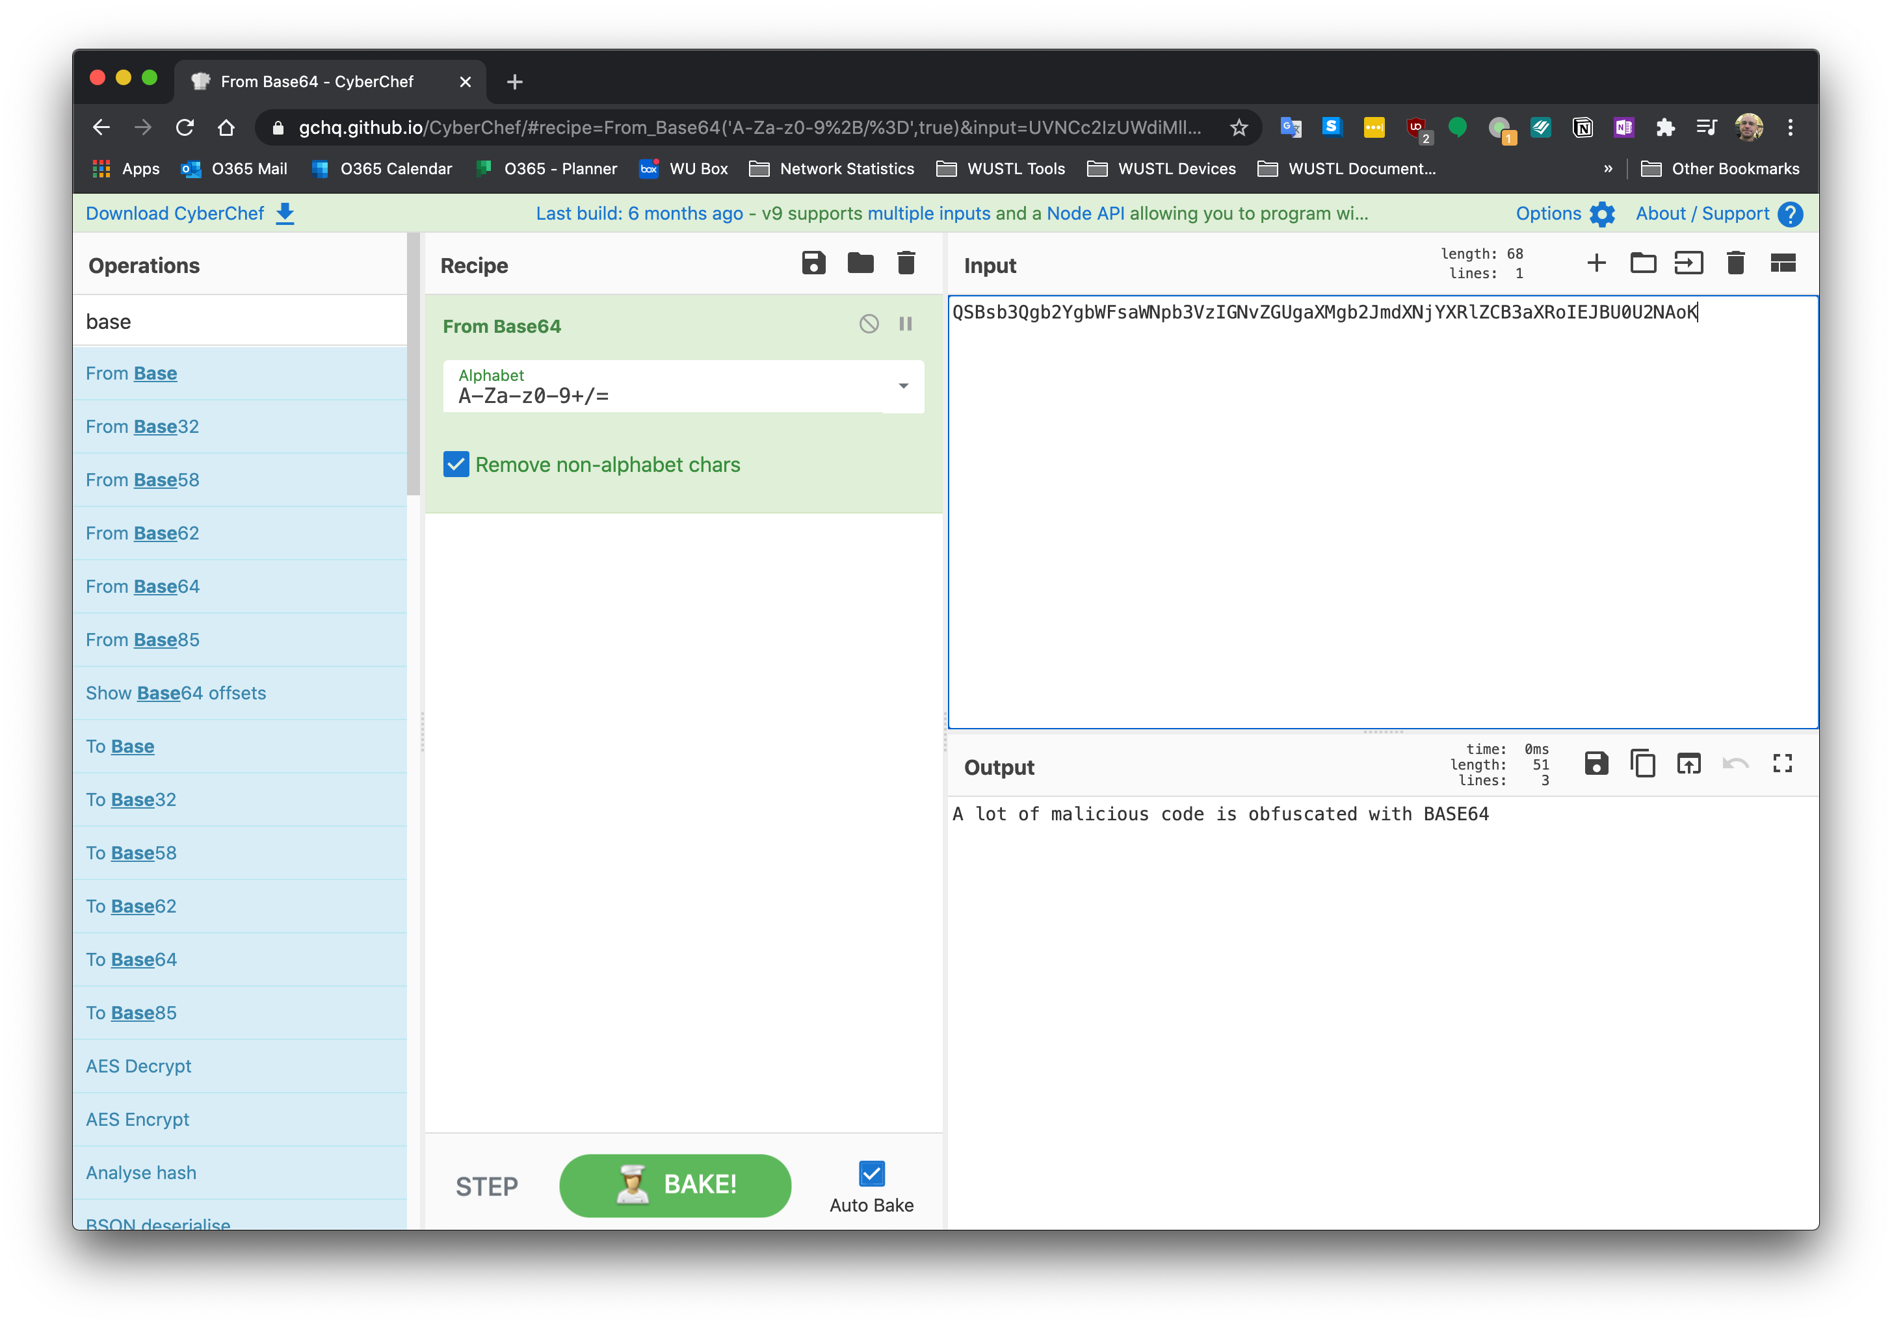
Task: Clear the recipe with trash icon
Action: point(906,263)
